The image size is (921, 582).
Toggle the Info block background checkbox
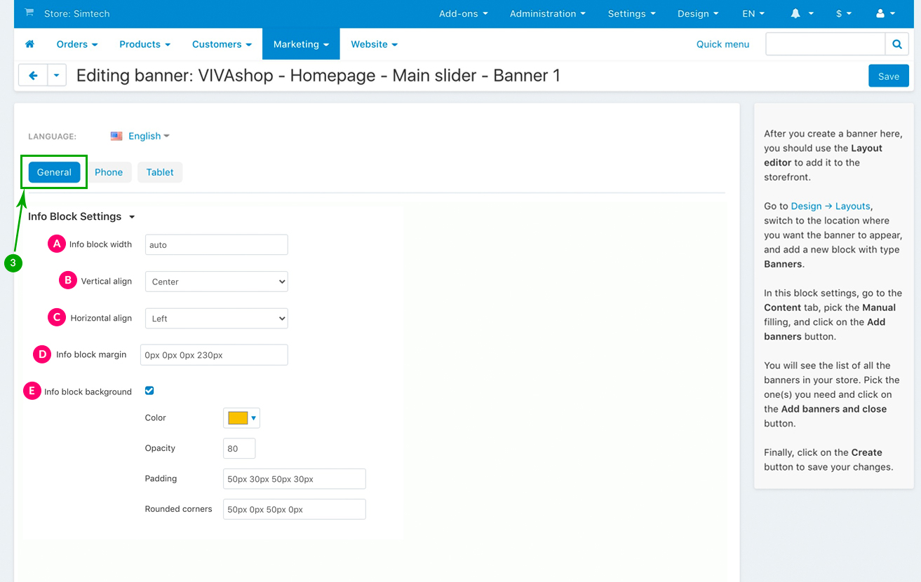click(149, 391)
